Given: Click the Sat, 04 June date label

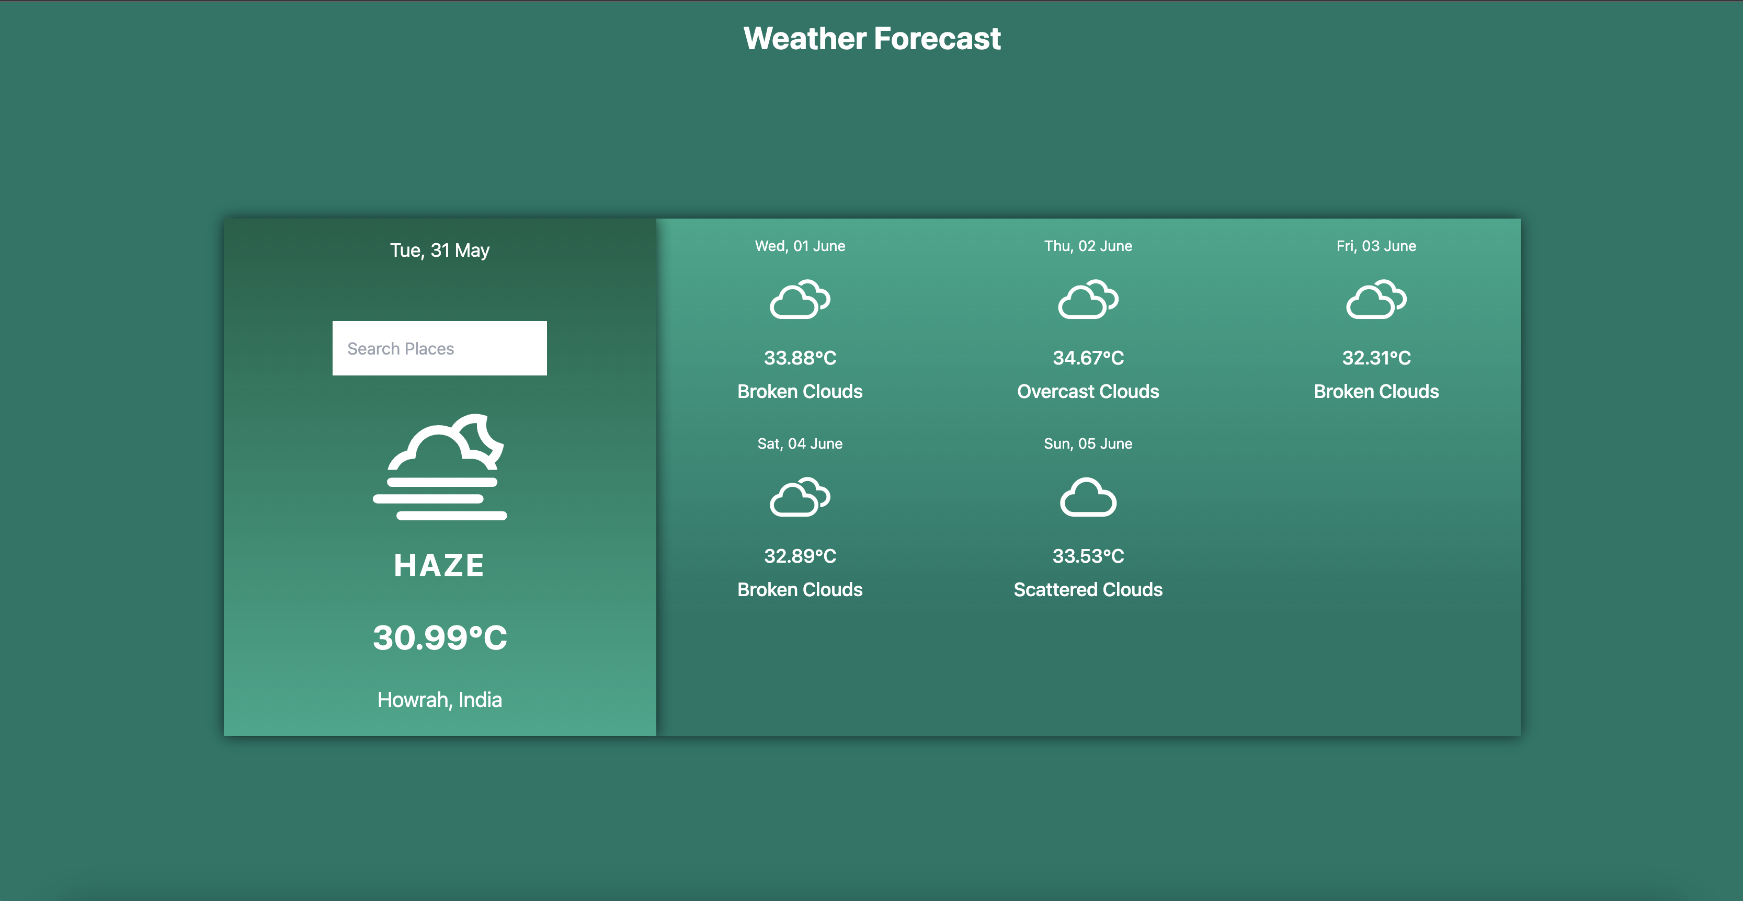Looking at the screenshot, I should 800,444.
